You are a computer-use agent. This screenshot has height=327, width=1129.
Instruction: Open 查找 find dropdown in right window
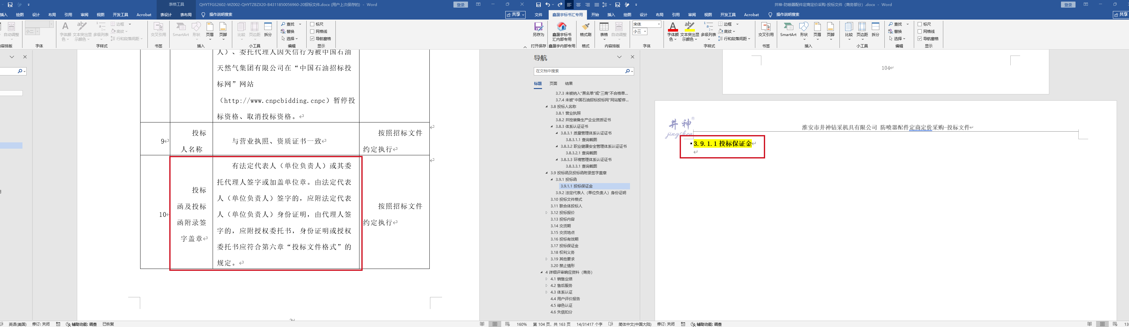point(908,24)
